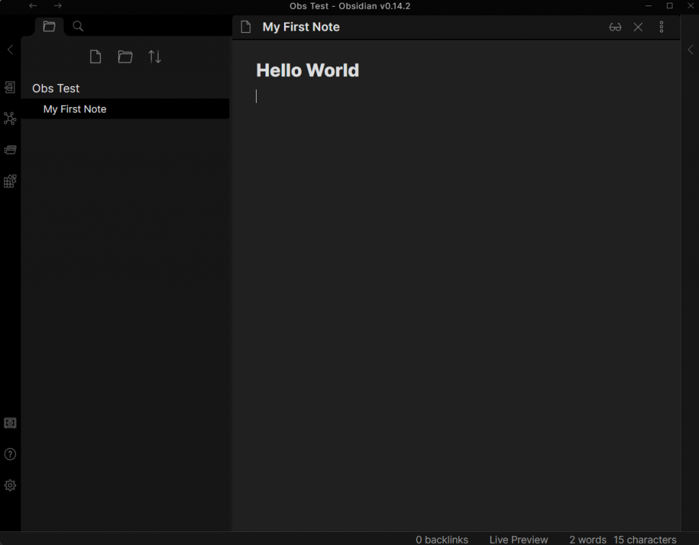Toggle Live Preview in the status bar
Viewport: 699px width, 545px height.
[518, 540]
